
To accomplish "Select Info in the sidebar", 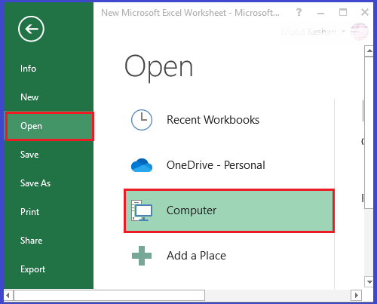I will pyautogui.click(x=28, y=69).
